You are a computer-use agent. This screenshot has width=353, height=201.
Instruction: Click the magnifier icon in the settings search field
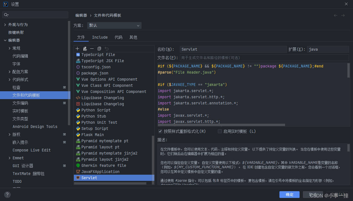(x=6, y=15)
